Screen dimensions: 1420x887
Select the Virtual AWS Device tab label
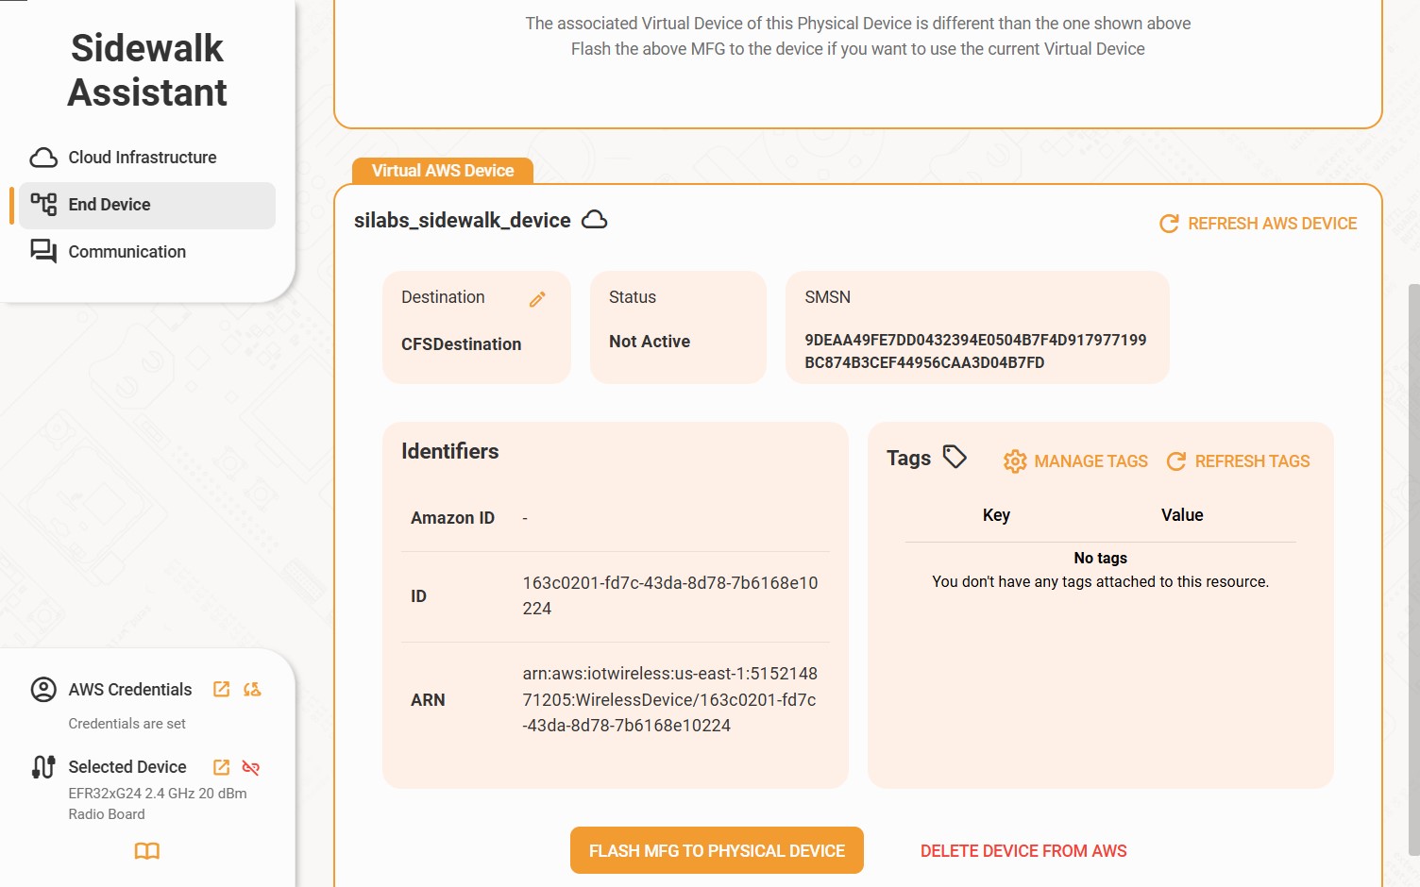point(442,171)
